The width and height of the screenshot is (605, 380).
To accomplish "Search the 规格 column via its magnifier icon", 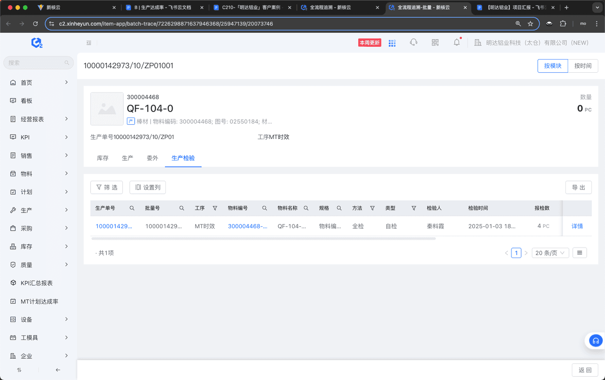I will click(x=339, y=208).
